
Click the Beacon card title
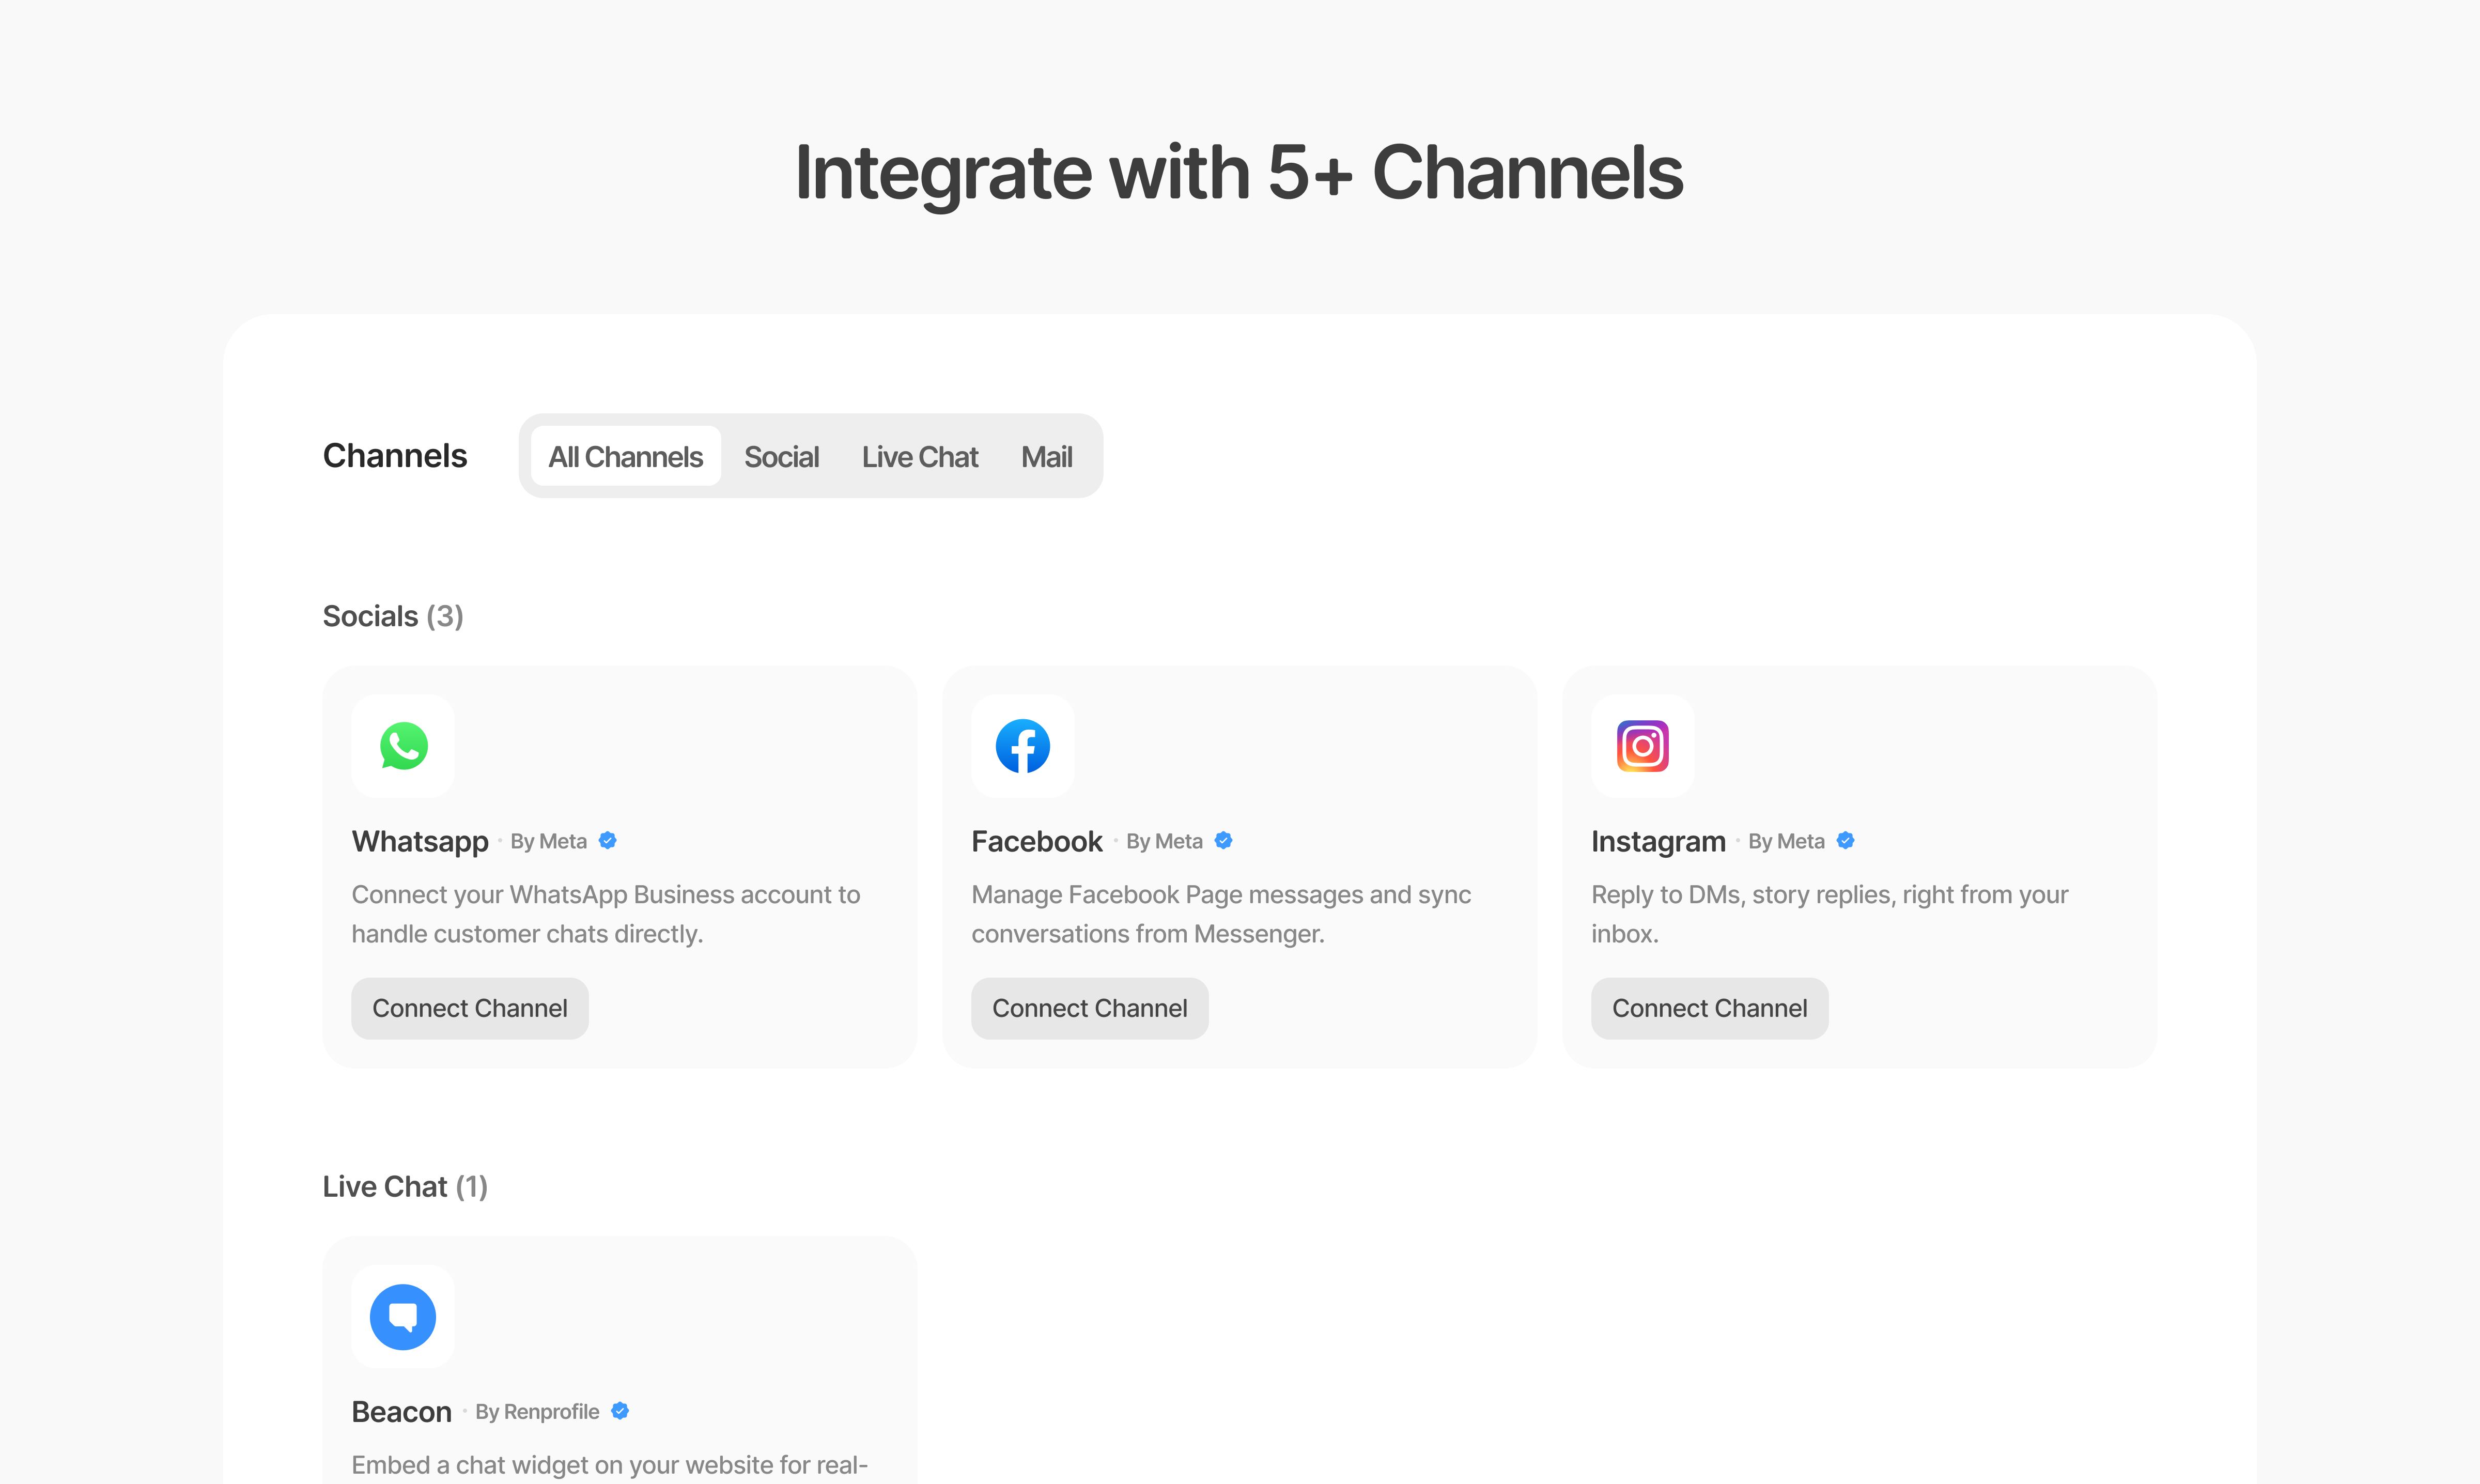402,1411
